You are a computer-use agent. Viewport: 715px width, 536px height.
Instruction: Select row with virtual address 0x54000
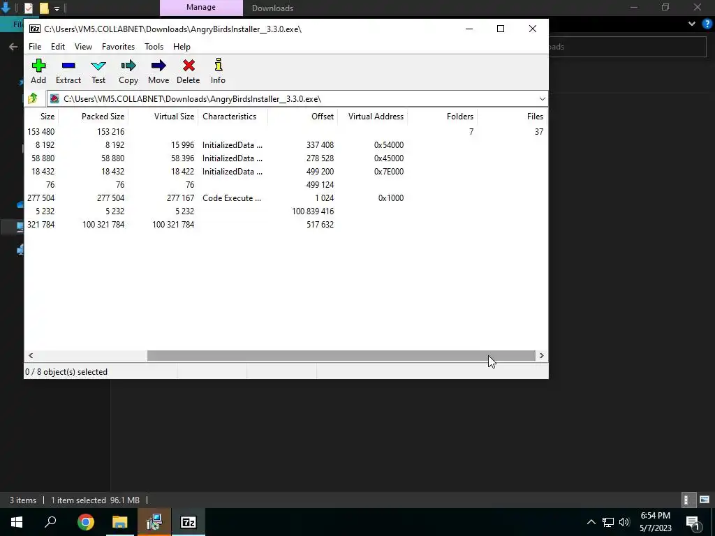pyautogui.click(x=286, y=145)
